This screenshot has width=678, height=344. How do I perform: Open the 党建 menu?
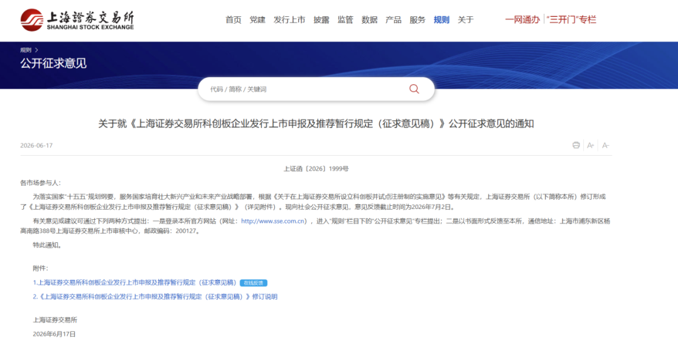click(257, 20)
